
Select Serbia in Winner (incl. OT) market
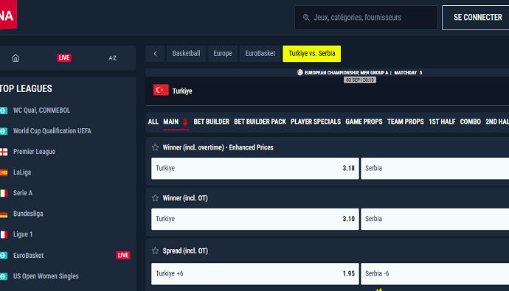[x=435, y=219]
